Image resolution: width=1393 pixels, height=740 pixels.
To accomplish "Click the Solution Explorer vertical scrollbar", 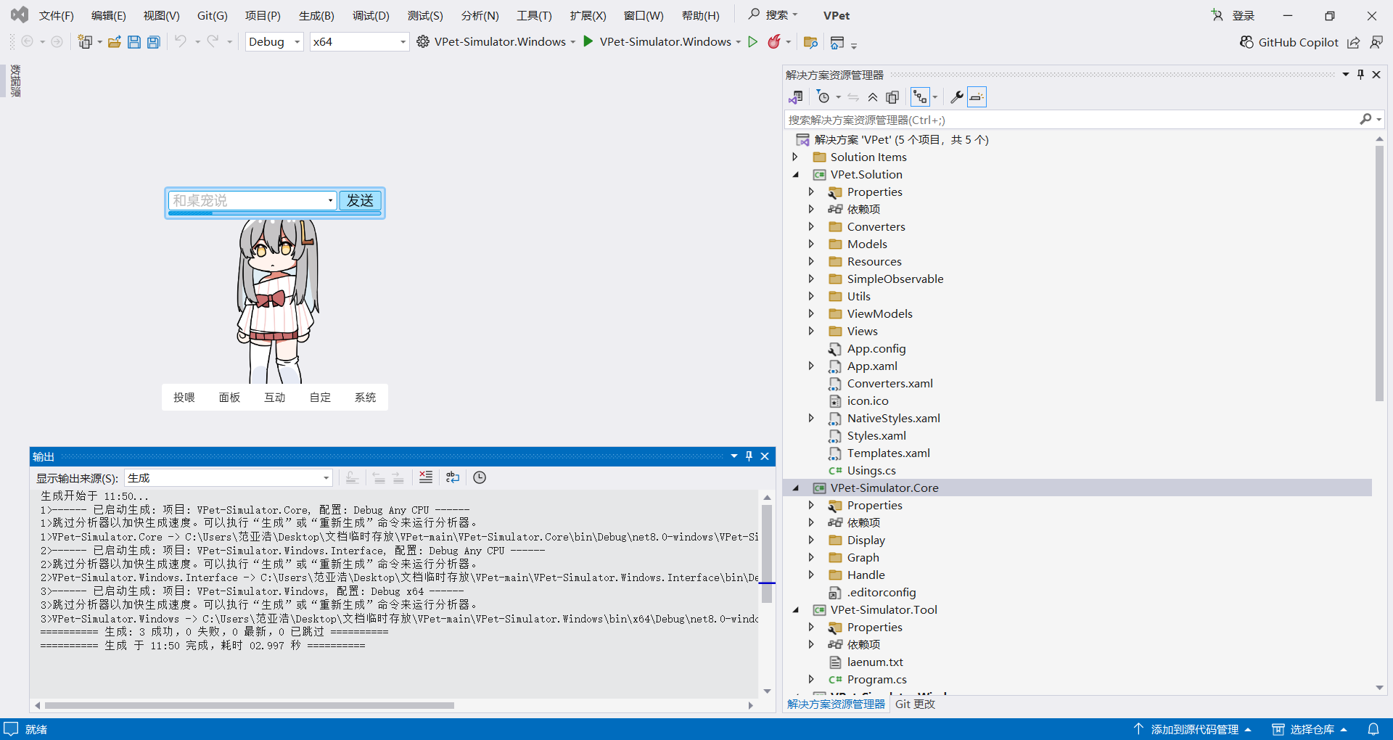I will click(1379, 273).
